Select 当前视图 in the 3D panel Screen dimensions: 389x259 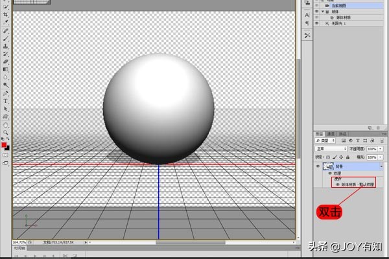click(340, 5)
